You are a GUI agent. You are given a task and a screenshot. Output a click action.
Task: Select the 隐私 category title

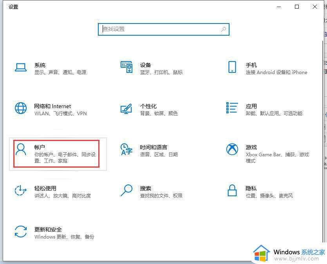(x=251, y=188)
